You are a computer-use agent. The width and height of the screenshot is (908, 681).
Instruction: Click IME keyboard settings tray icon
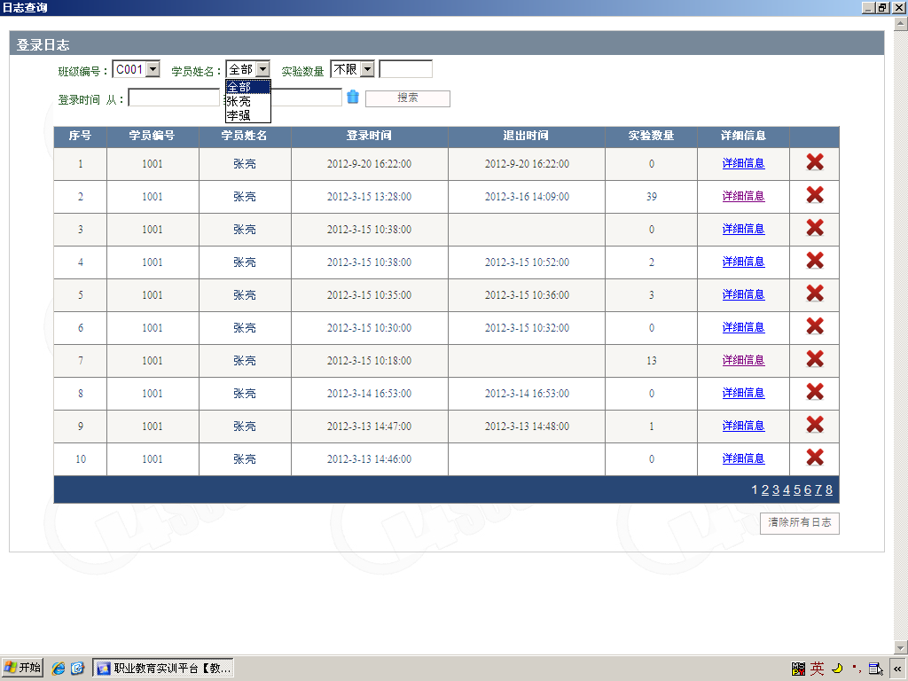tap(875, 669)
